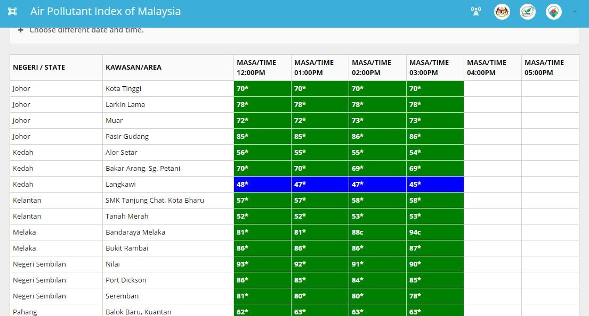Select the MASA/TIME 02:00PM column header
Image resolution: width=589 pixels, height=316 pixels.
pos(377,68)
